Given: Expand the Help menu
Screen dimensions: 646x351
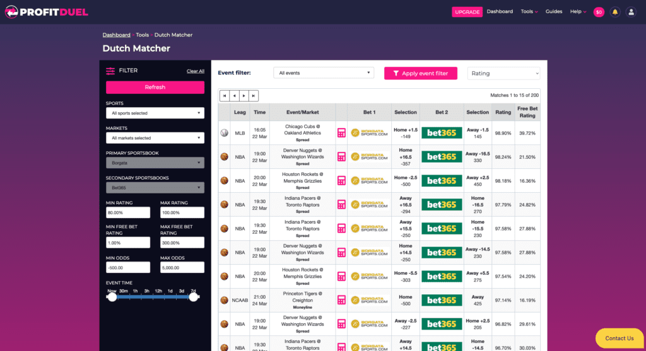Looking at the screenshot, I should pos(578,11).
